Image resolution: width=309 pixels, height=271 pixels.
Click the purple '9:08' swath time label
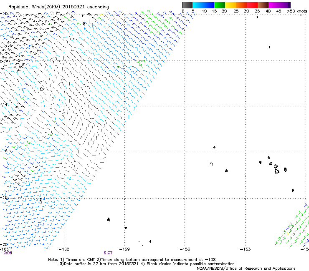[8, 253]
